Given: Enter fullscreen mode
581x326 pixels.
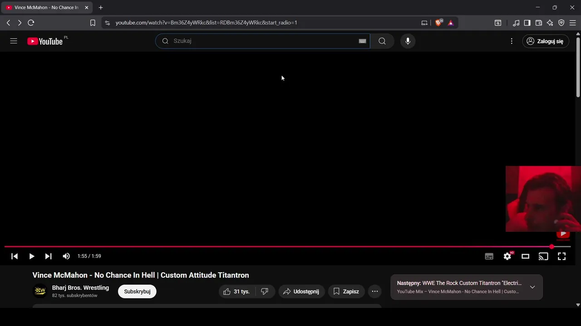Looking at the screenshot, I should pyautogui.click(x=561, y=256).
